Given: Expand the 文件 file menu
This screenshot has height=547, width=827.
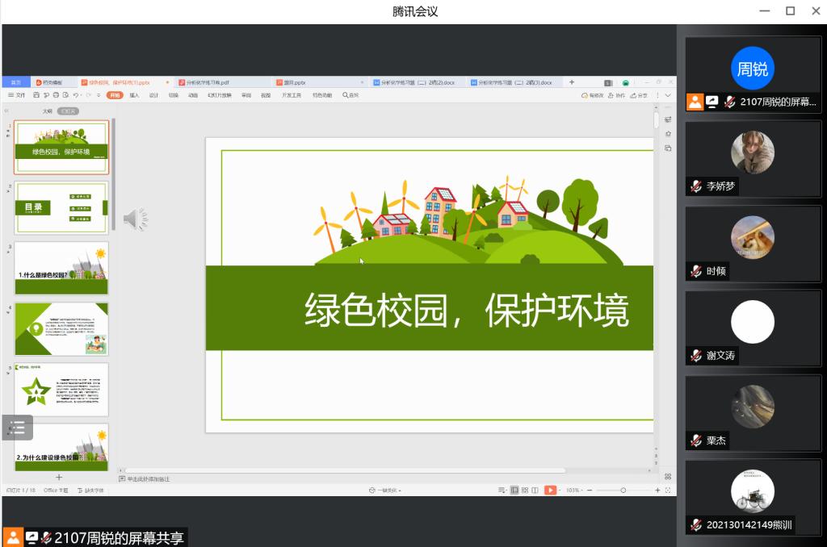Looking at the screenshot, I should tap(18, 95).
